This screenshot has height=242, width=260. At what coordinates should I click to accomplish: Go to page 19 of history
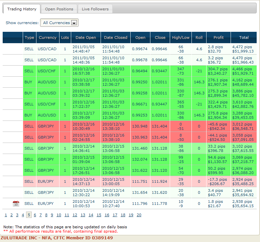click(x=131, y=215)
